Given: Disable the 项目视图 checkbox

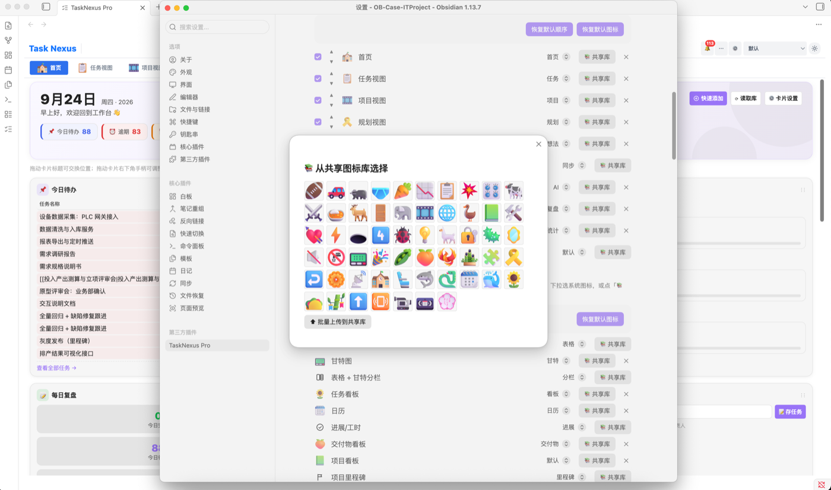Looking at the screenshot, I should [x=318, y=100].
